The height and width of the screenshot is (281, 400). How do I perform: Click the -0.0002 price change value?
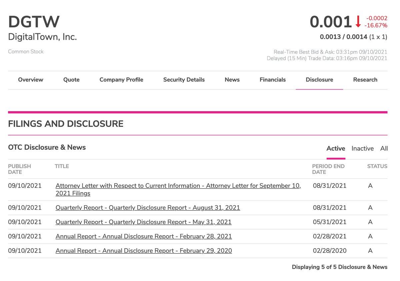click(x=377, y=18)
